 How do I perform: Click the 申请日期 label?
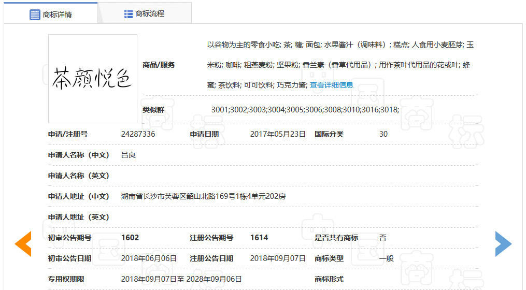(x=204, y=134)
